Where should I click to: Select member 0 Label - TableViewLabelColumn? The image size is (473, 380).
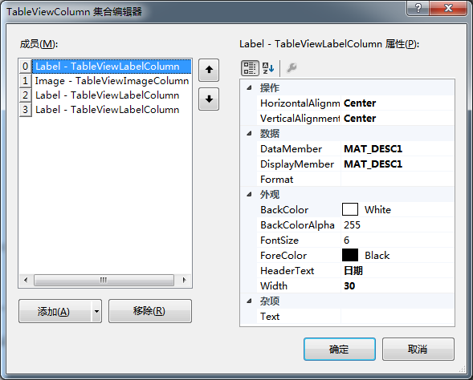105,67
